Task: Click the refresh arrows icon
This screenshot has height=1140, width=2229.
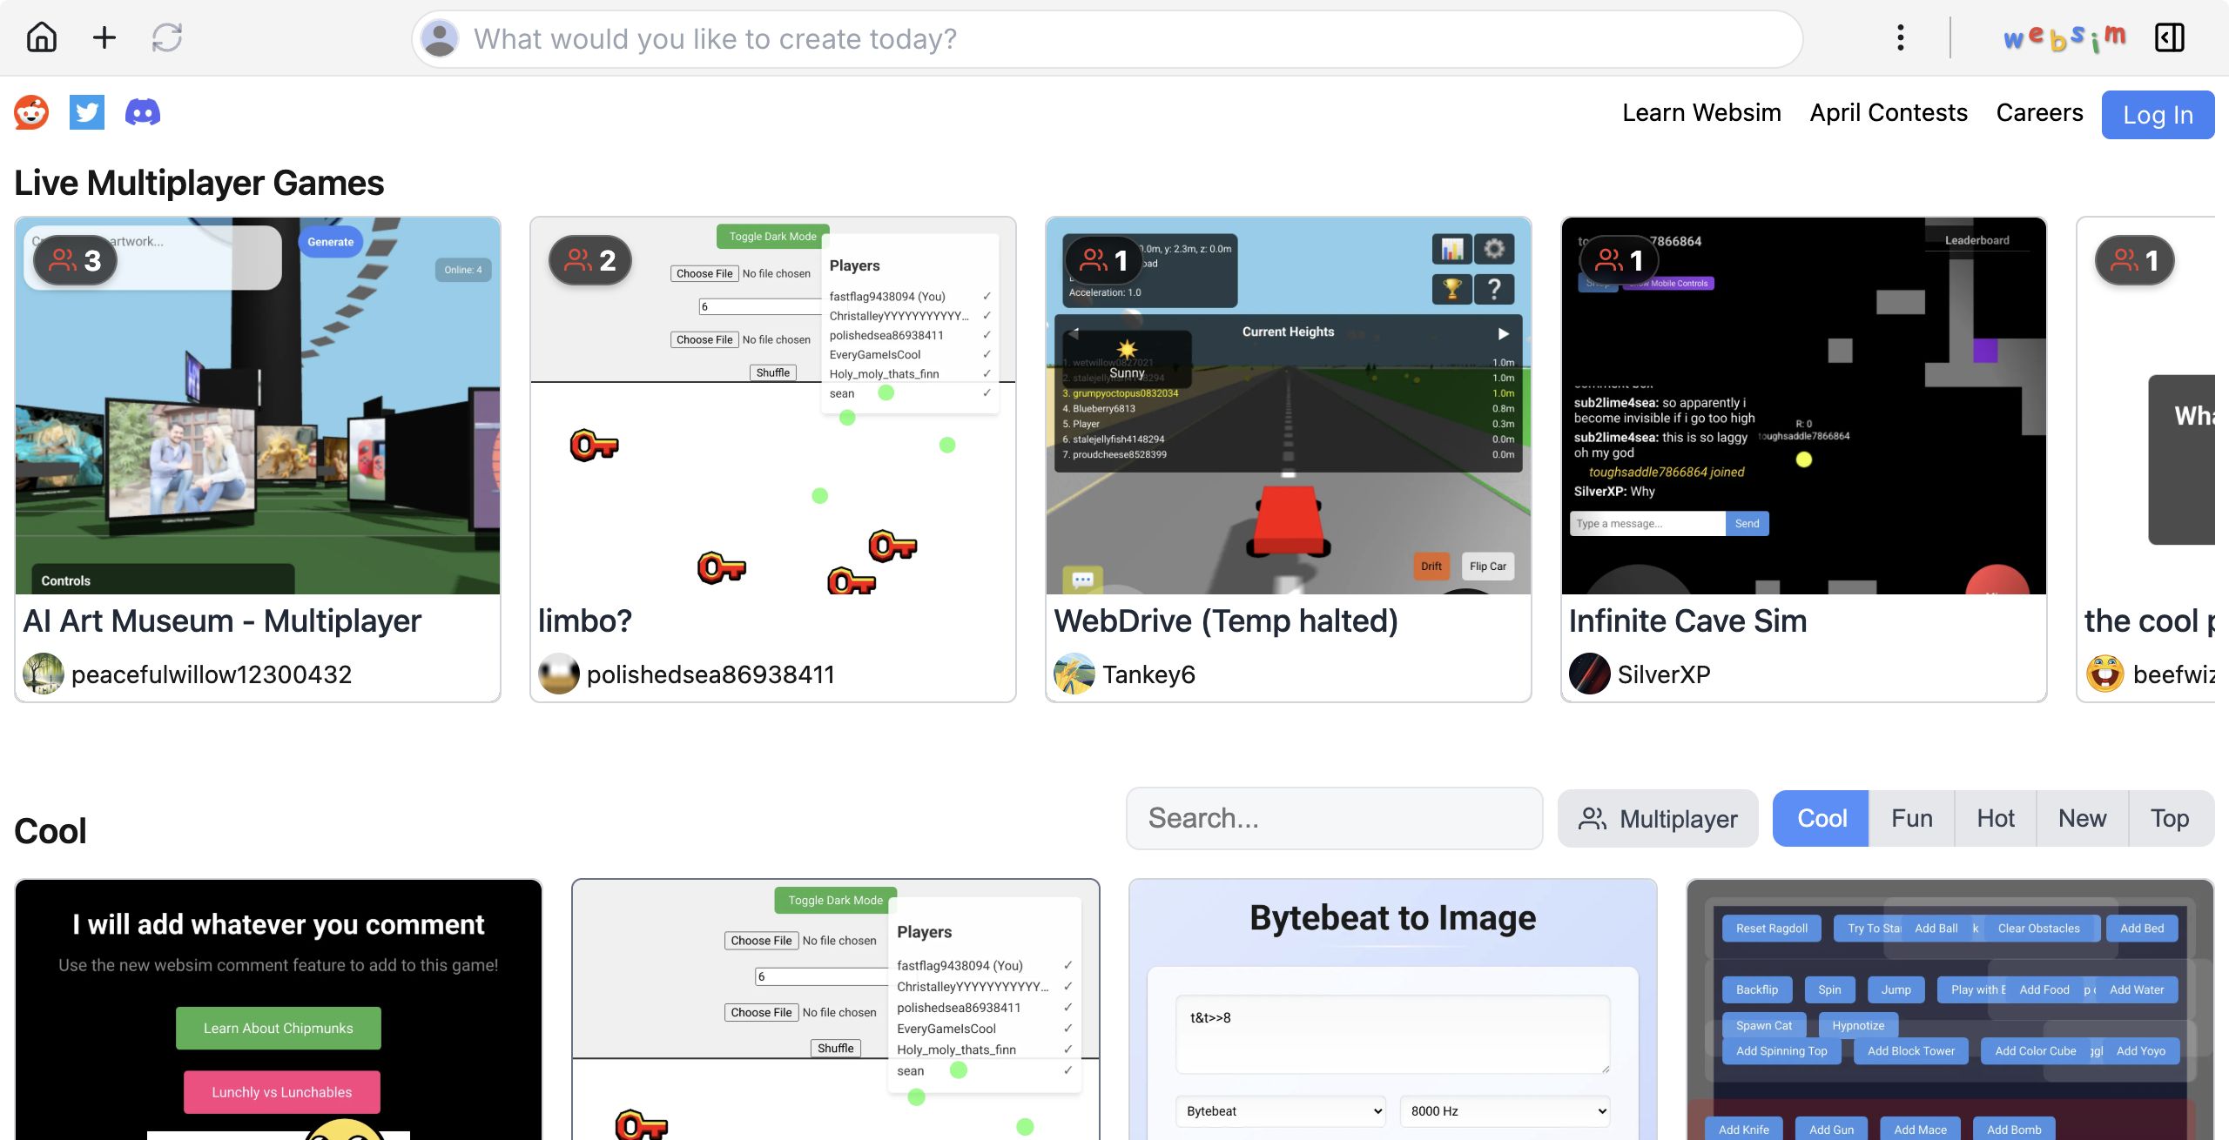Action: [166, 37]
